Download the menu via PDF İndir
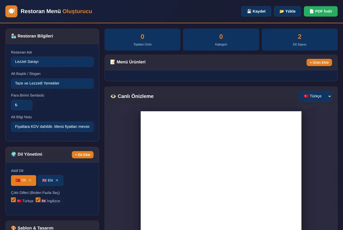This screenshot has width=343, height=230. tap(321, 11)
